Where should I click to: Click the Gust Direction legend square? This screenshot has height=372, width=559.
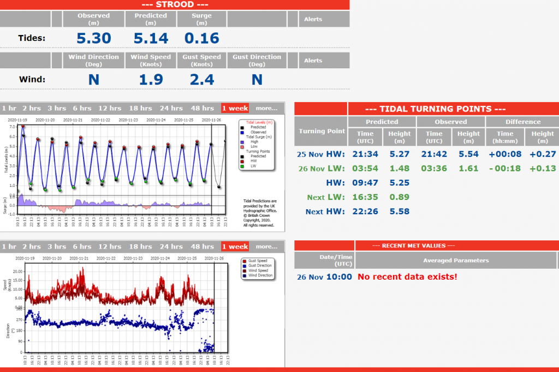tap(243, 266)
